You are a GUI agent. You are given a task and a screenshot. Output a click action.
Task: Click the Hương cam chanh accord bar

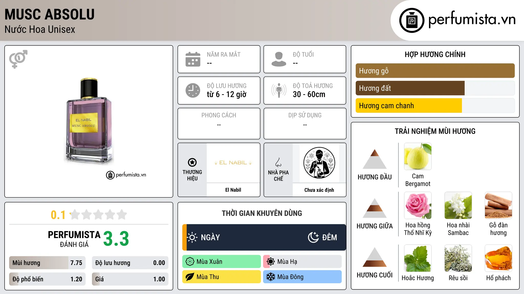tap(435, 106)
